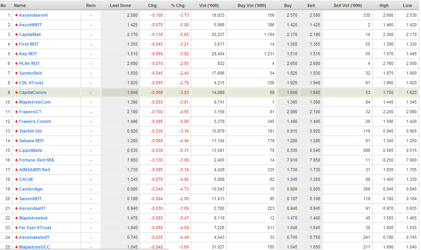The width and height of the screenshot is (421, 250).
Task: Click the red down arrow beside Far East HTrust
Action: tap(16, 228)
